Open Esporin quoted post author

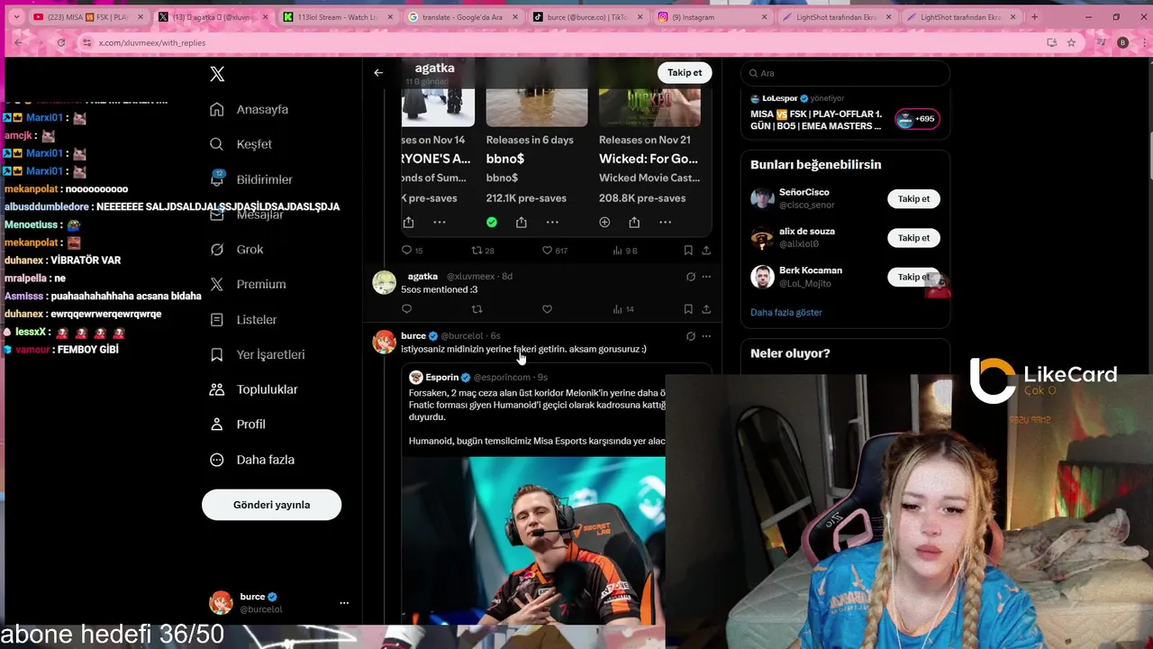pos(442,378)
